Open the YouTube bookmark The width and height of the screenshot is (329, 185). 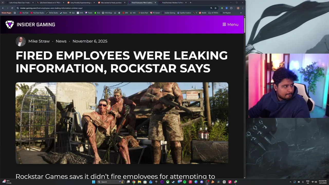point(24,13)
